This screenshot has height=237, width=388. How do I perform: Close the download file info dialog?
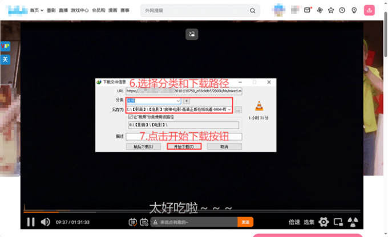269,82
